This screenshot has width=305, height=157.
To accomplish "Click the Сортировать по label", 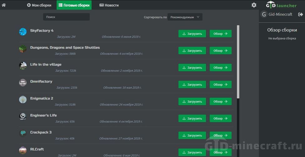I will click(x=155, y=17).
